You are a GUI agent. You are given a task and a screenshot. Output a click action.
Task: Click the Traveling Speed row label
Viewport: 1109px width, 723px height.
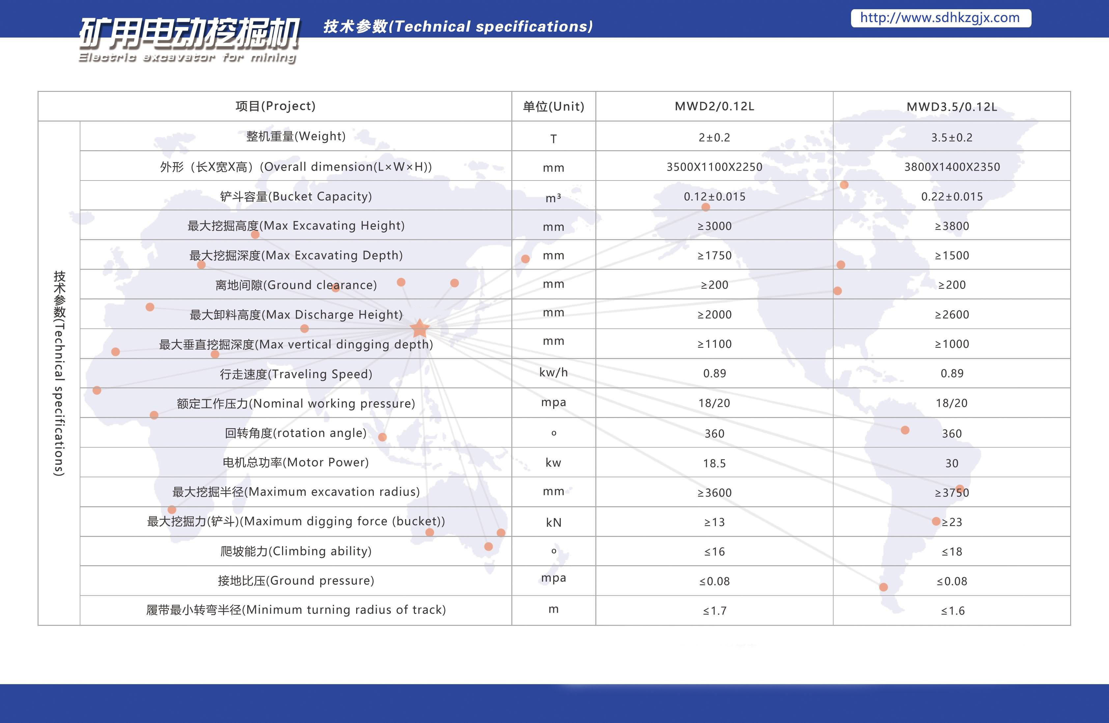(296, 374)
